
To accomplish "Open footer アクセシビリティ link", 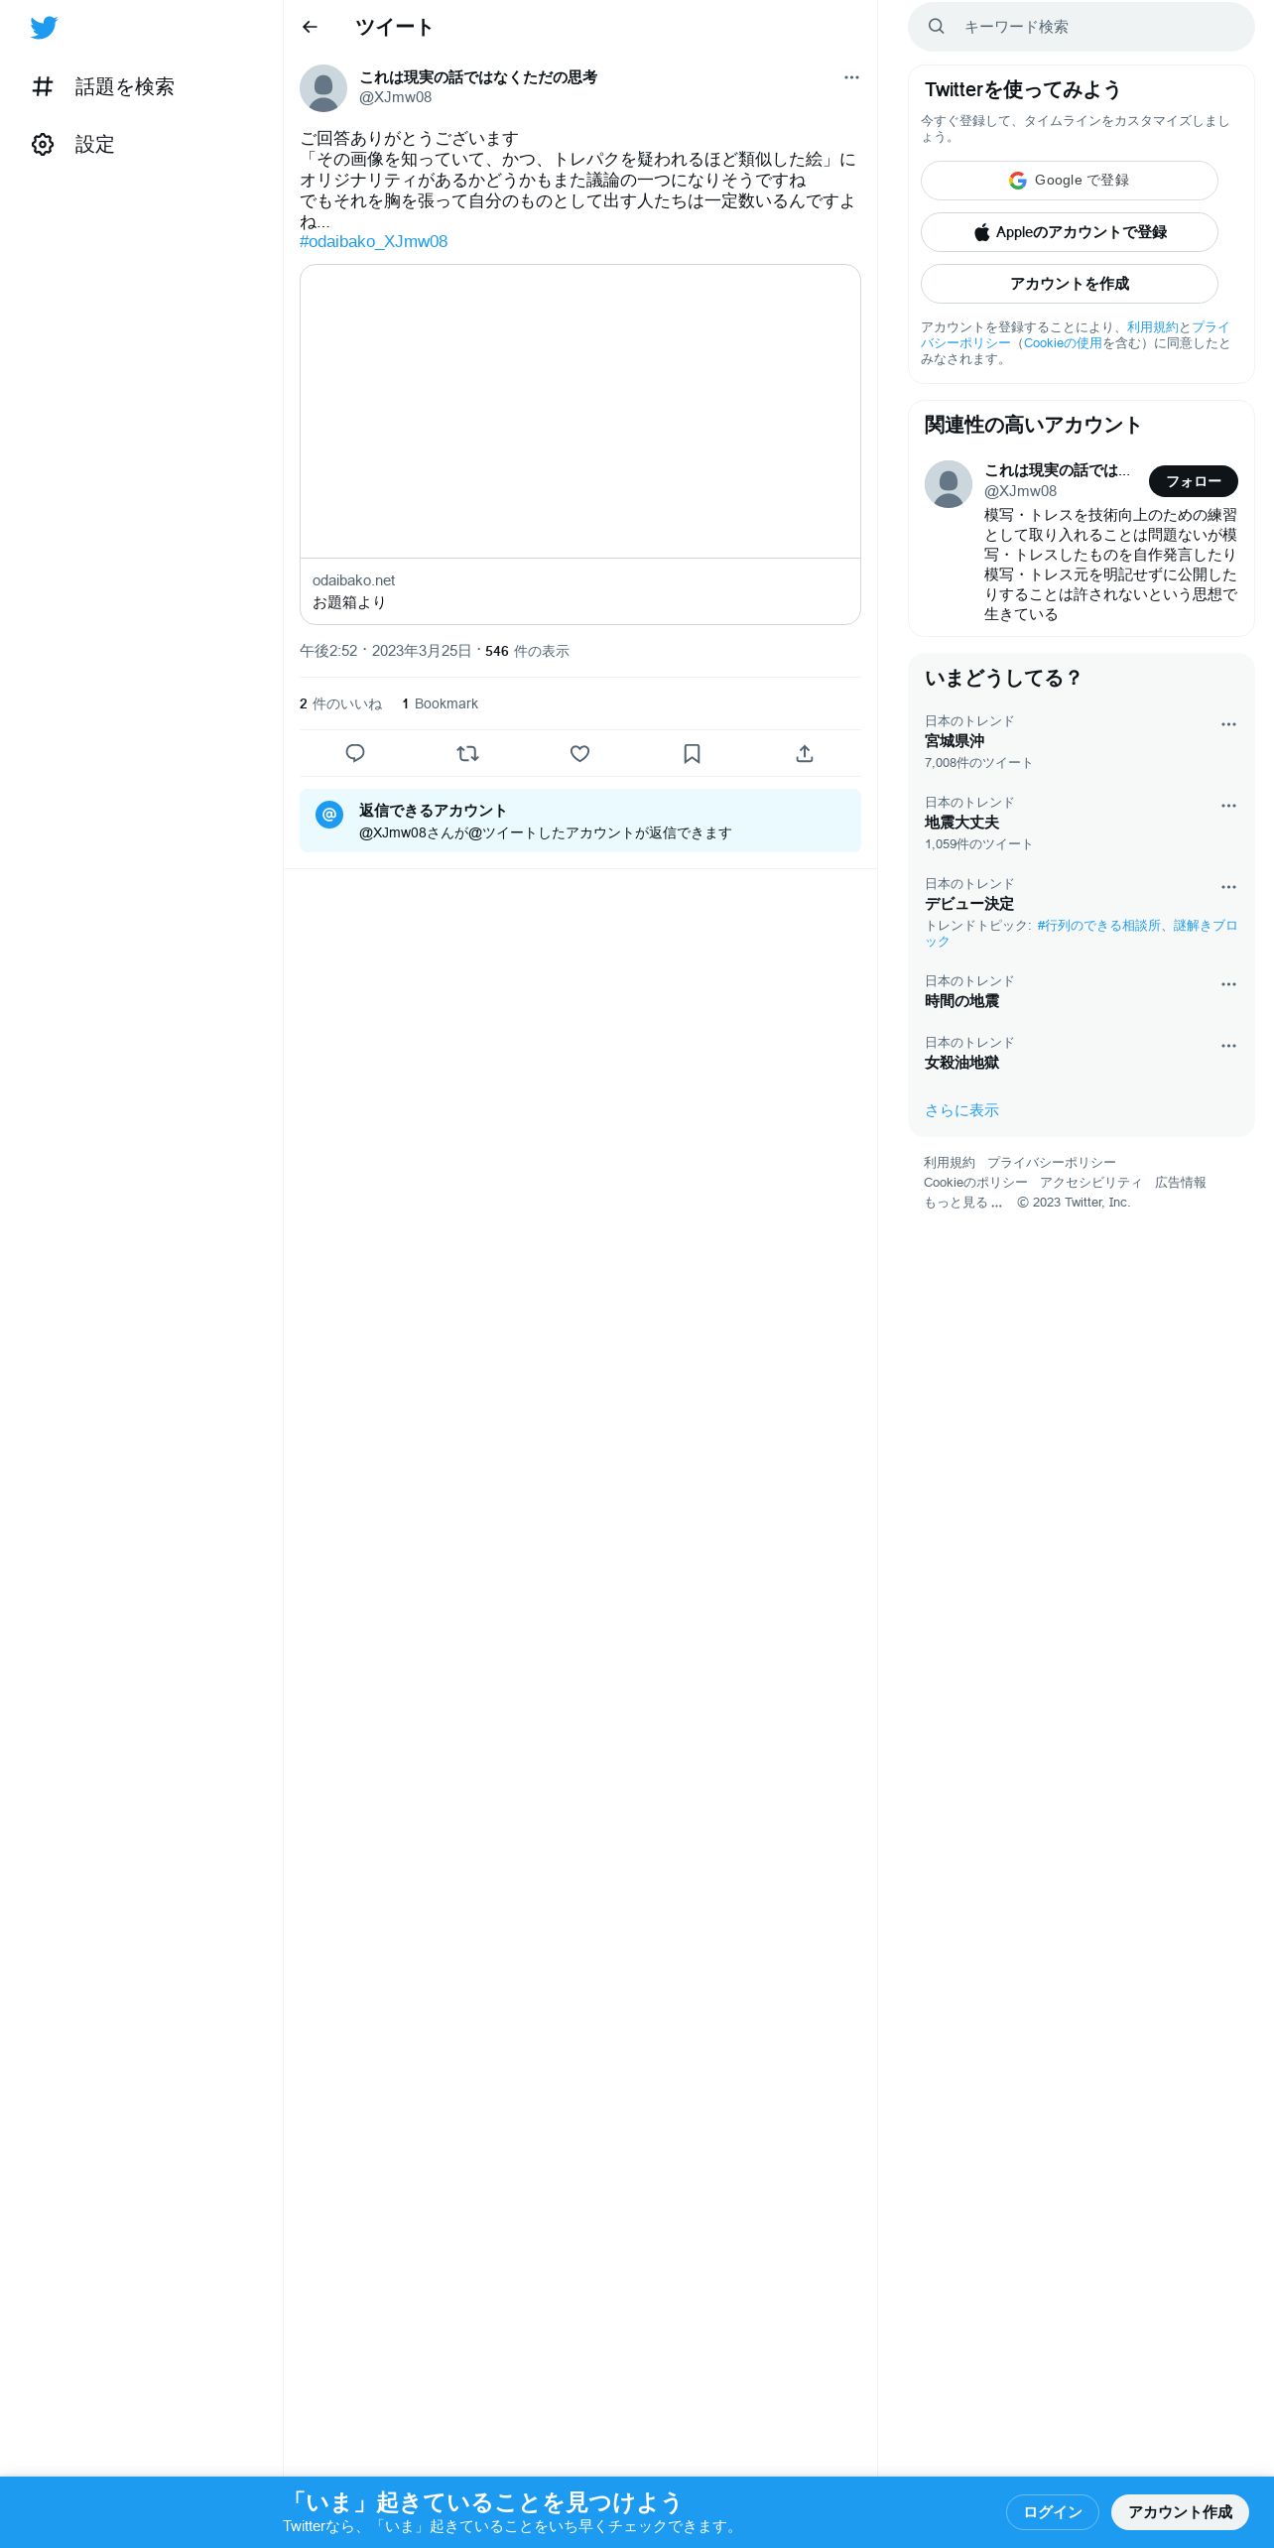I will (x=1090, y=1182).
